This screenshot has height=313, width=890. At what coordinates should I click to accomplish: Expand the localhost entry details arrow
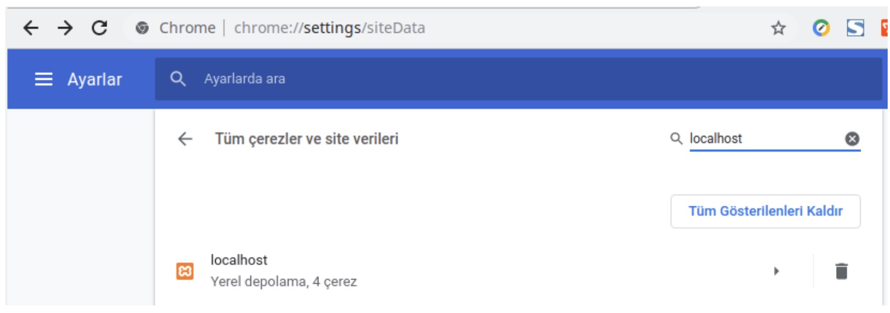(776, 271)
